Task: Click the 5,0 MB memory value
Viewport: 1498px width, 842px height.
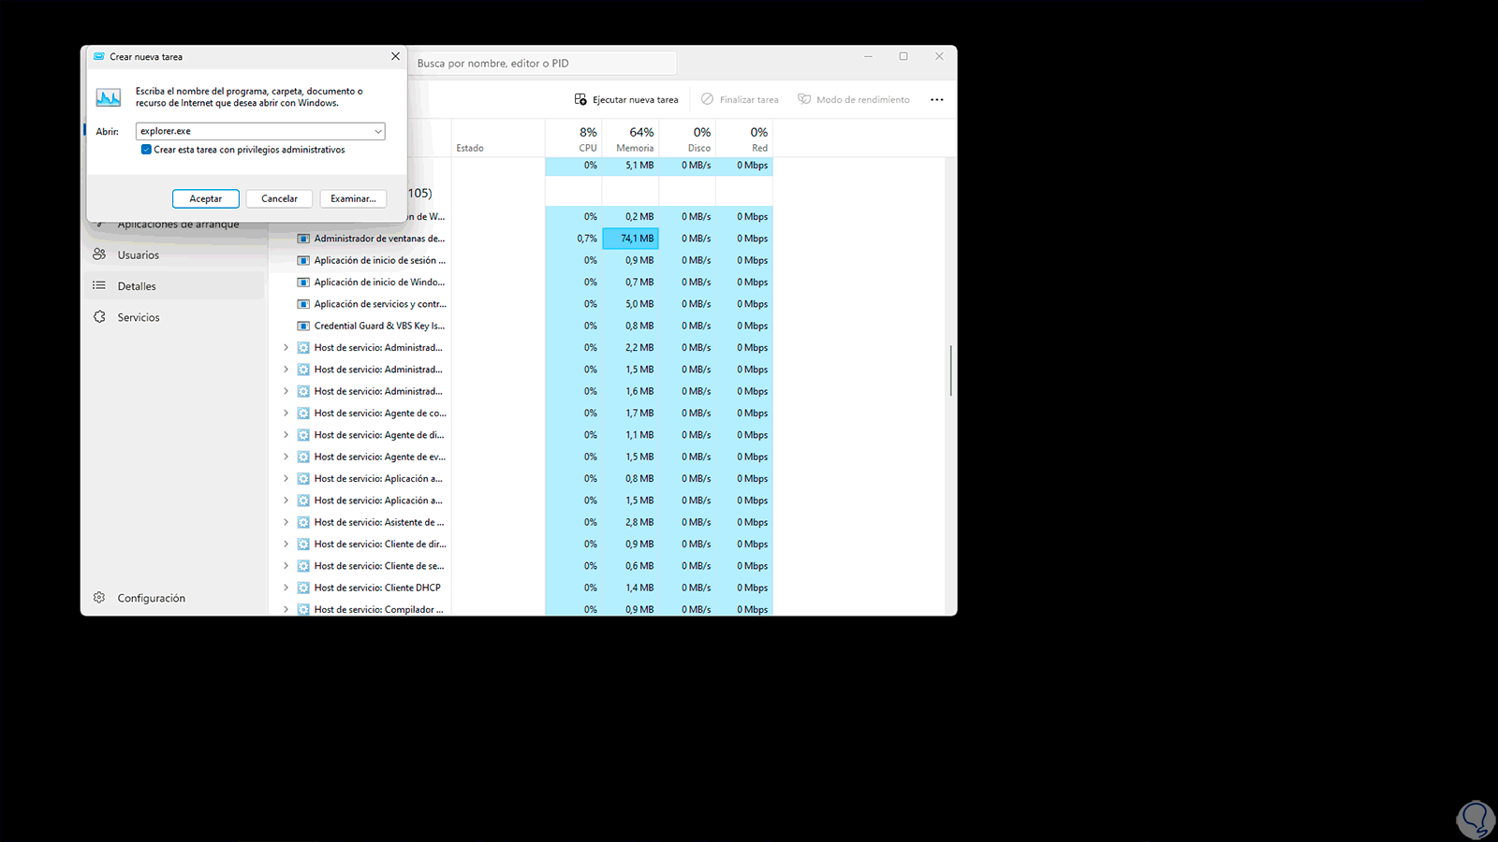Action: coord(639,304)
